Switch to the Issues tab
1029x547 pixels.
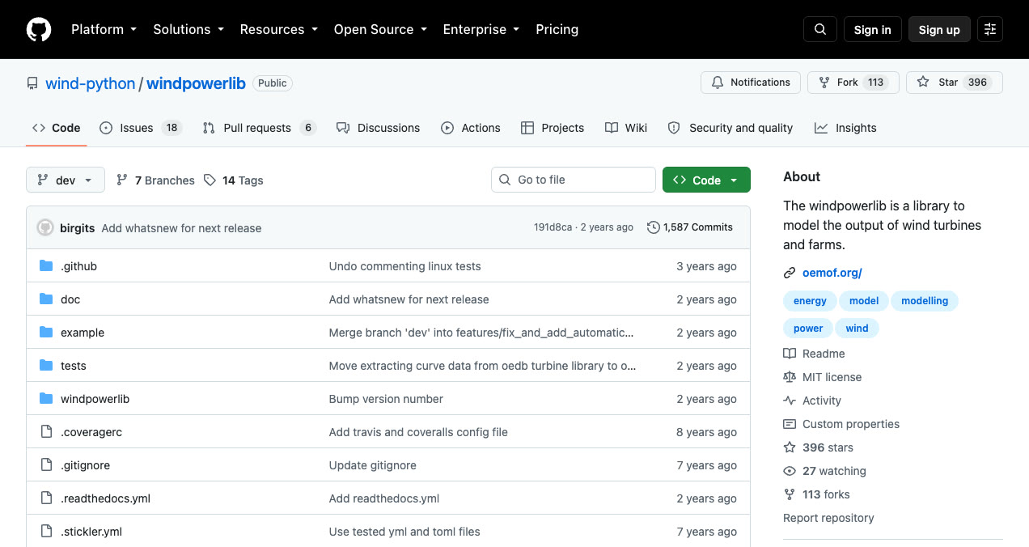pos(141,128)
